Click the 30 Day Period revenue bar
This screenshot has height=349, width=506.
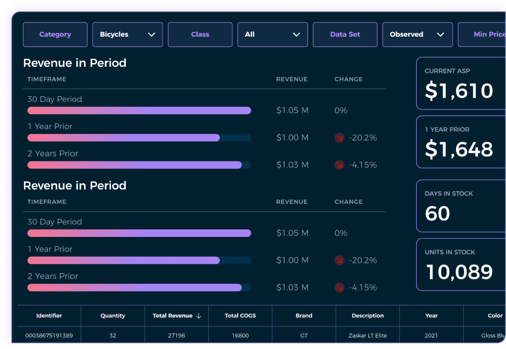[139, 110]
